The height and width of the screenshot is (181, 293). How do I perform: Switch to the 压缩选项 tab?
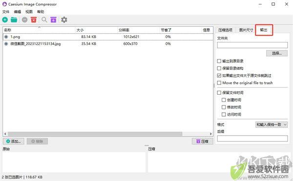click(225, 30)
